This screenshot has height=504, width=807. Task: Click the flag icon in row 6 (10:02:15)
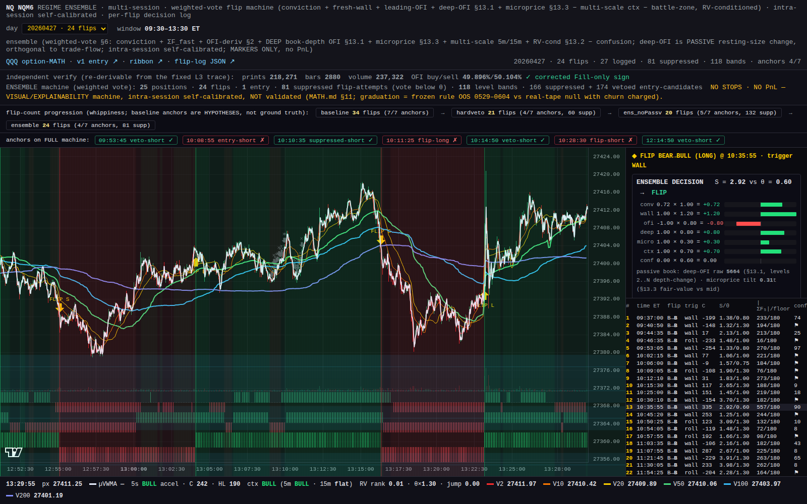(x=796, y=356)
